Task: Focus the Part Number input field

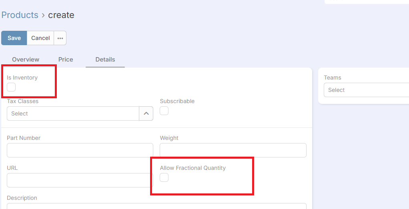Action: (x=80, y=150)
